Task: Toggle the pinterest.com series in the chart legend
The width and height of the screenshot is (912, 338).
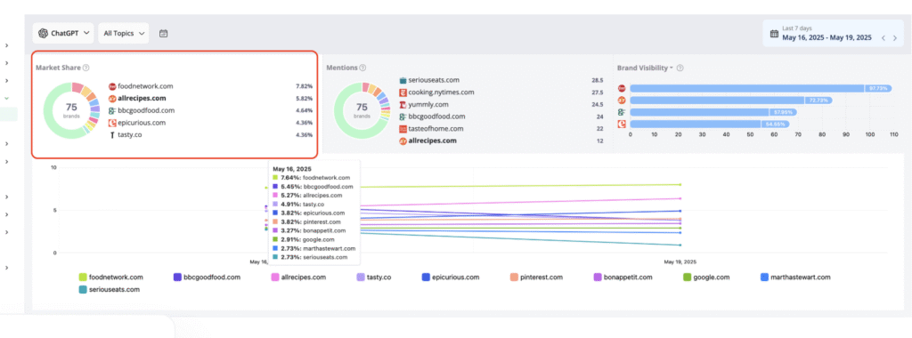Action: (x=536, y=277)
